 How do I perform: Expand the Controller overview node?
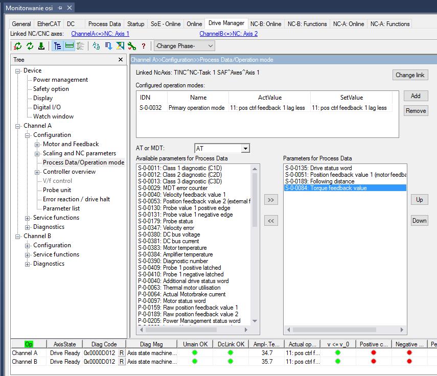37,172
